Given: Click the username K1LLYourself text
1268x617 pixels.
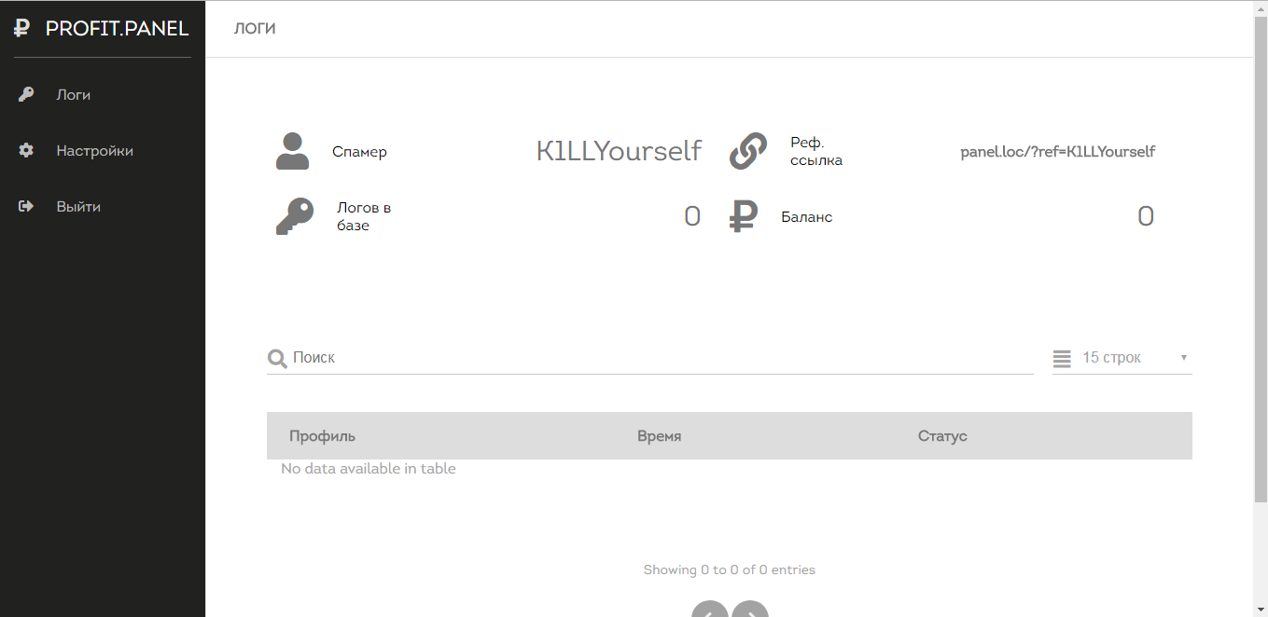Looking at the screenshot, I should click(x=619, y=151).
